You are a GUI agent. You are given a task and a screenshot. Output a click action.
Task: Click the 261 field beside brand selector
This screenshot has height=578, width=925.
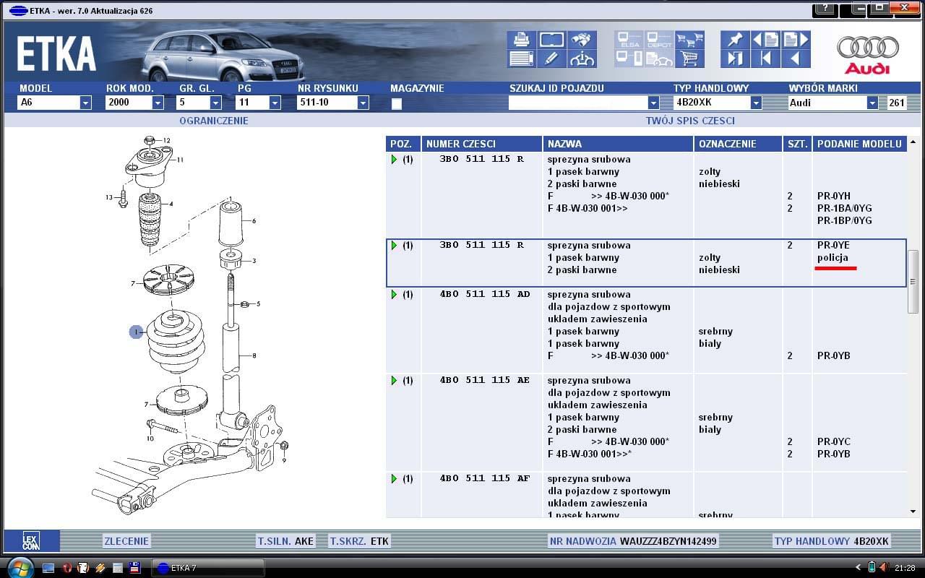pos(897,103)
